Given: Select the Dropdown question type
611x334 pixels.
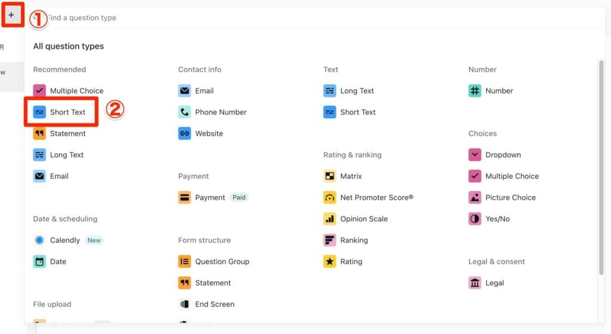Looking at the screenshot, I should click(502, 155).
